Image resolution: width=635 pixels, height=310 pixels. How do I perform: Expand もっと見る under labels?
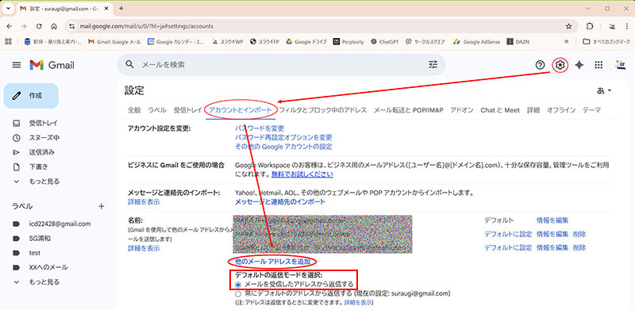(44, 281)
